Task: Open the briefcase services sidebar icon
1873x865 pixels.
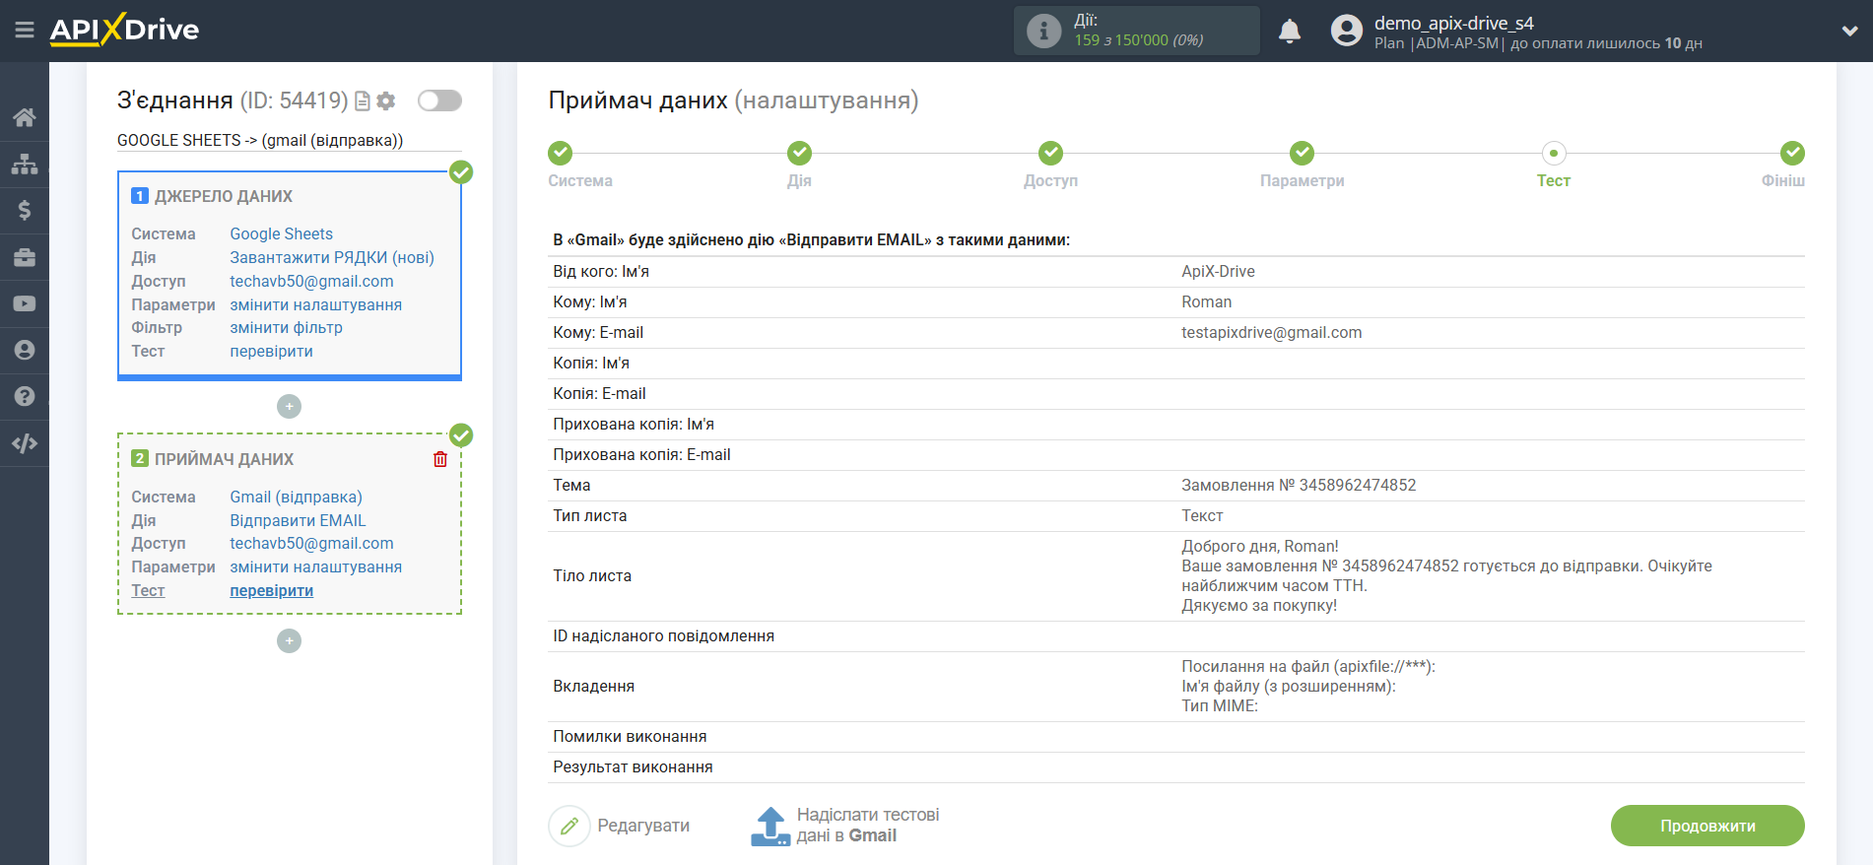Action: pos(25,257)
